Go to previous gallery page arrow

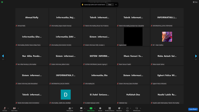(3, 56)
